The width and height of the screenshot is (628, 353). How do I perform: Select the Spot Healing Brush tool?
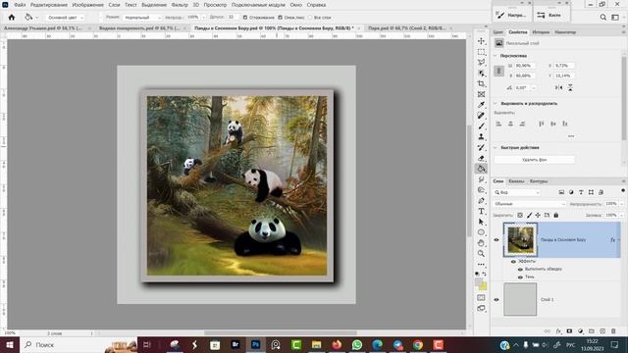pos(481,116)
